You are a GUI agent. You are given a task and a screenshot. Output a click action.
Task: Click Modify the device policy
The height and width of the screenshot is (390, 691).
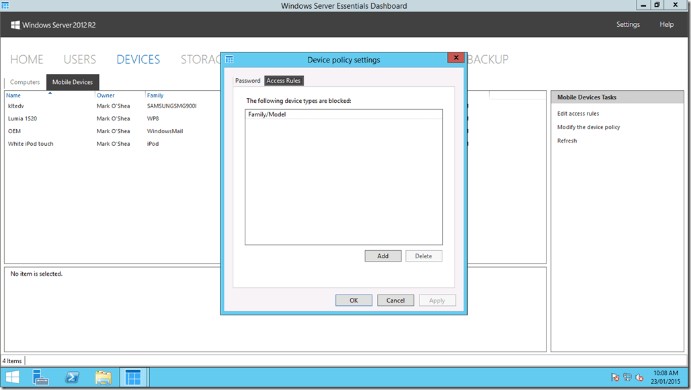pos(590,127)
